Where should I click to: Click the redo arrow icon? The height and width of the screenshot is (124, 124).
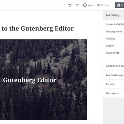[77, 5]
